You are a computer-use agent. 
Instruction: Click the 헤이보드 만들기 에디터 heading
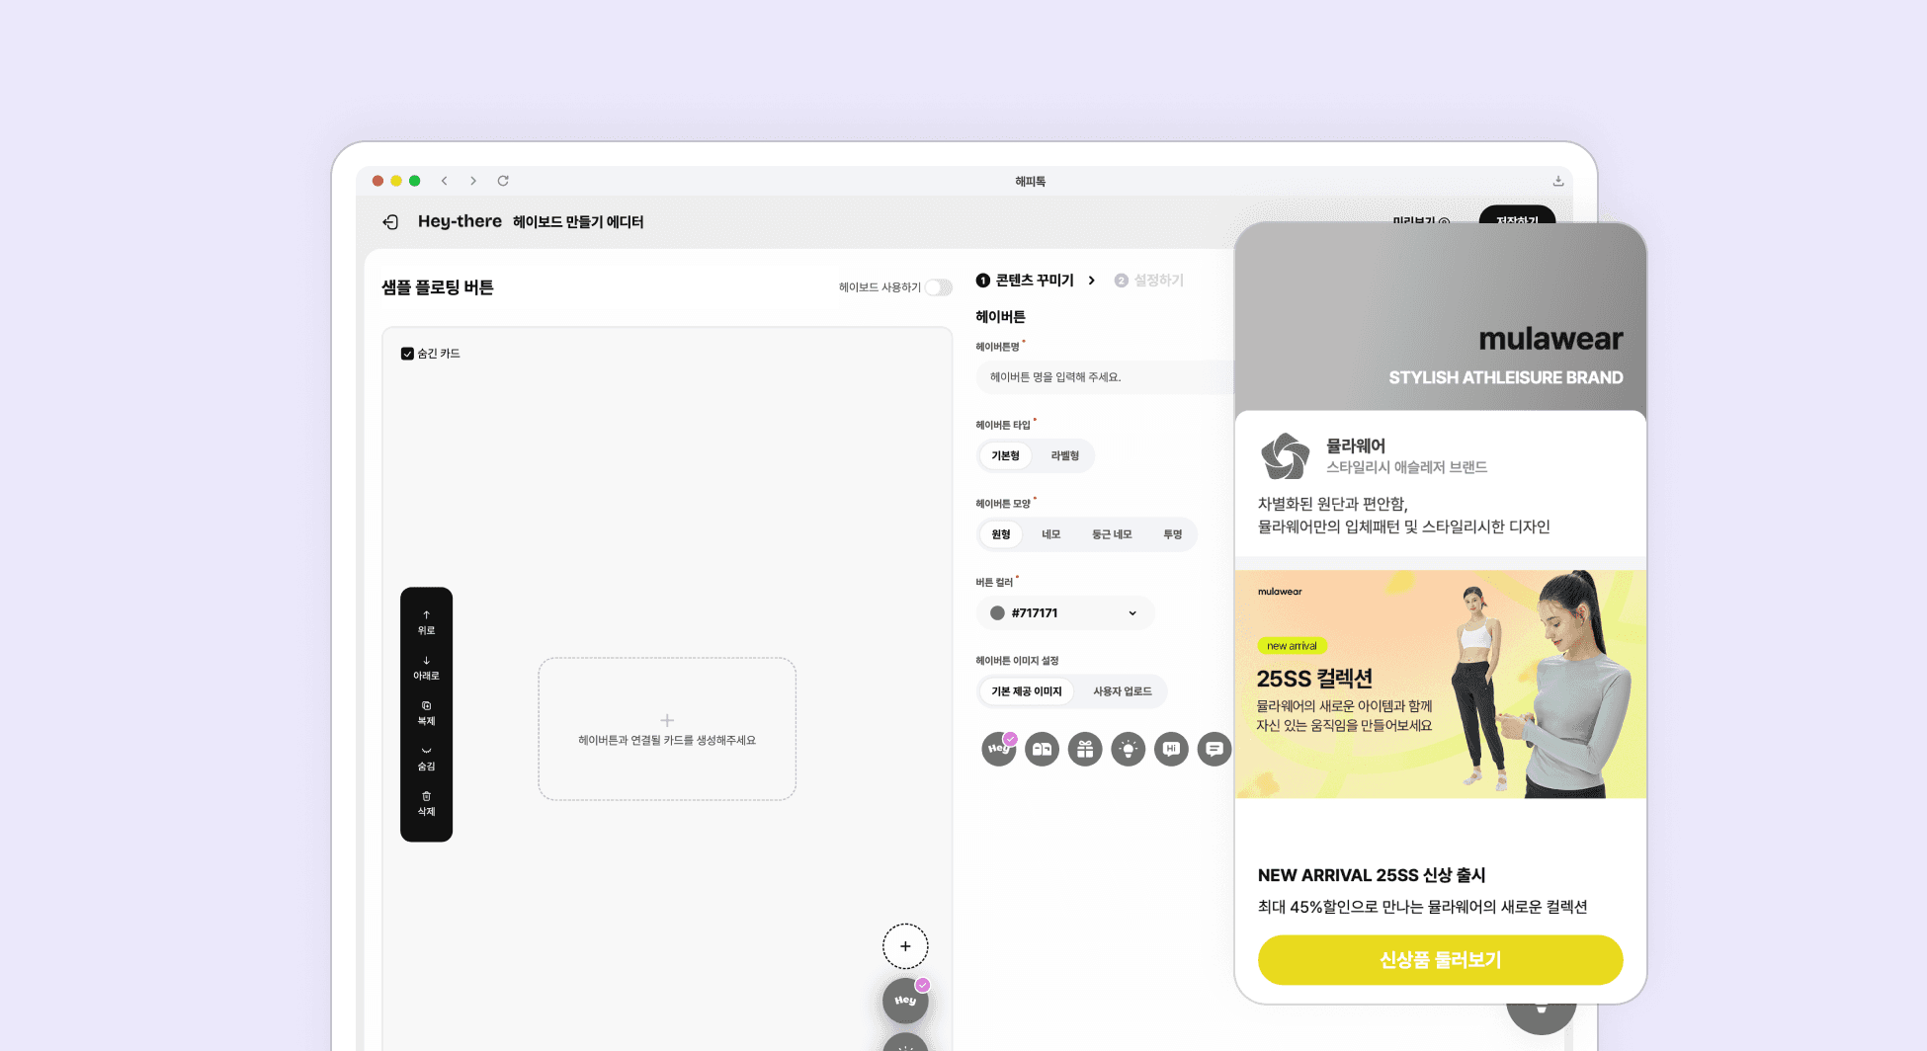point(578,222)
